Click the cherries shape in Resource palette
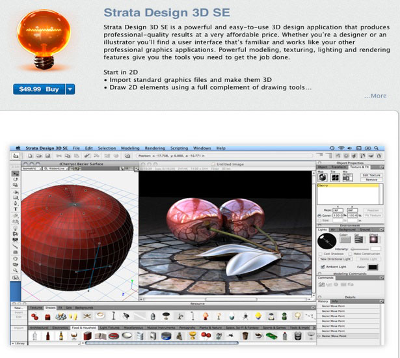 point(35,317)
